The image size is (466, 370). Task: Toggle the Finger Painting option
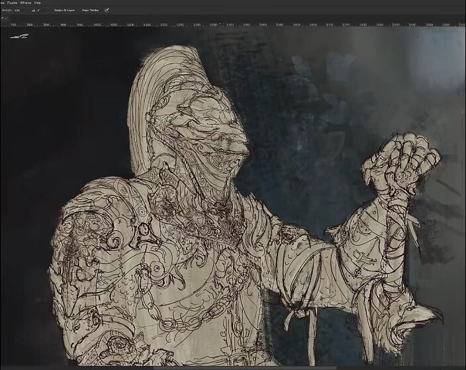(x=91, y=11)
